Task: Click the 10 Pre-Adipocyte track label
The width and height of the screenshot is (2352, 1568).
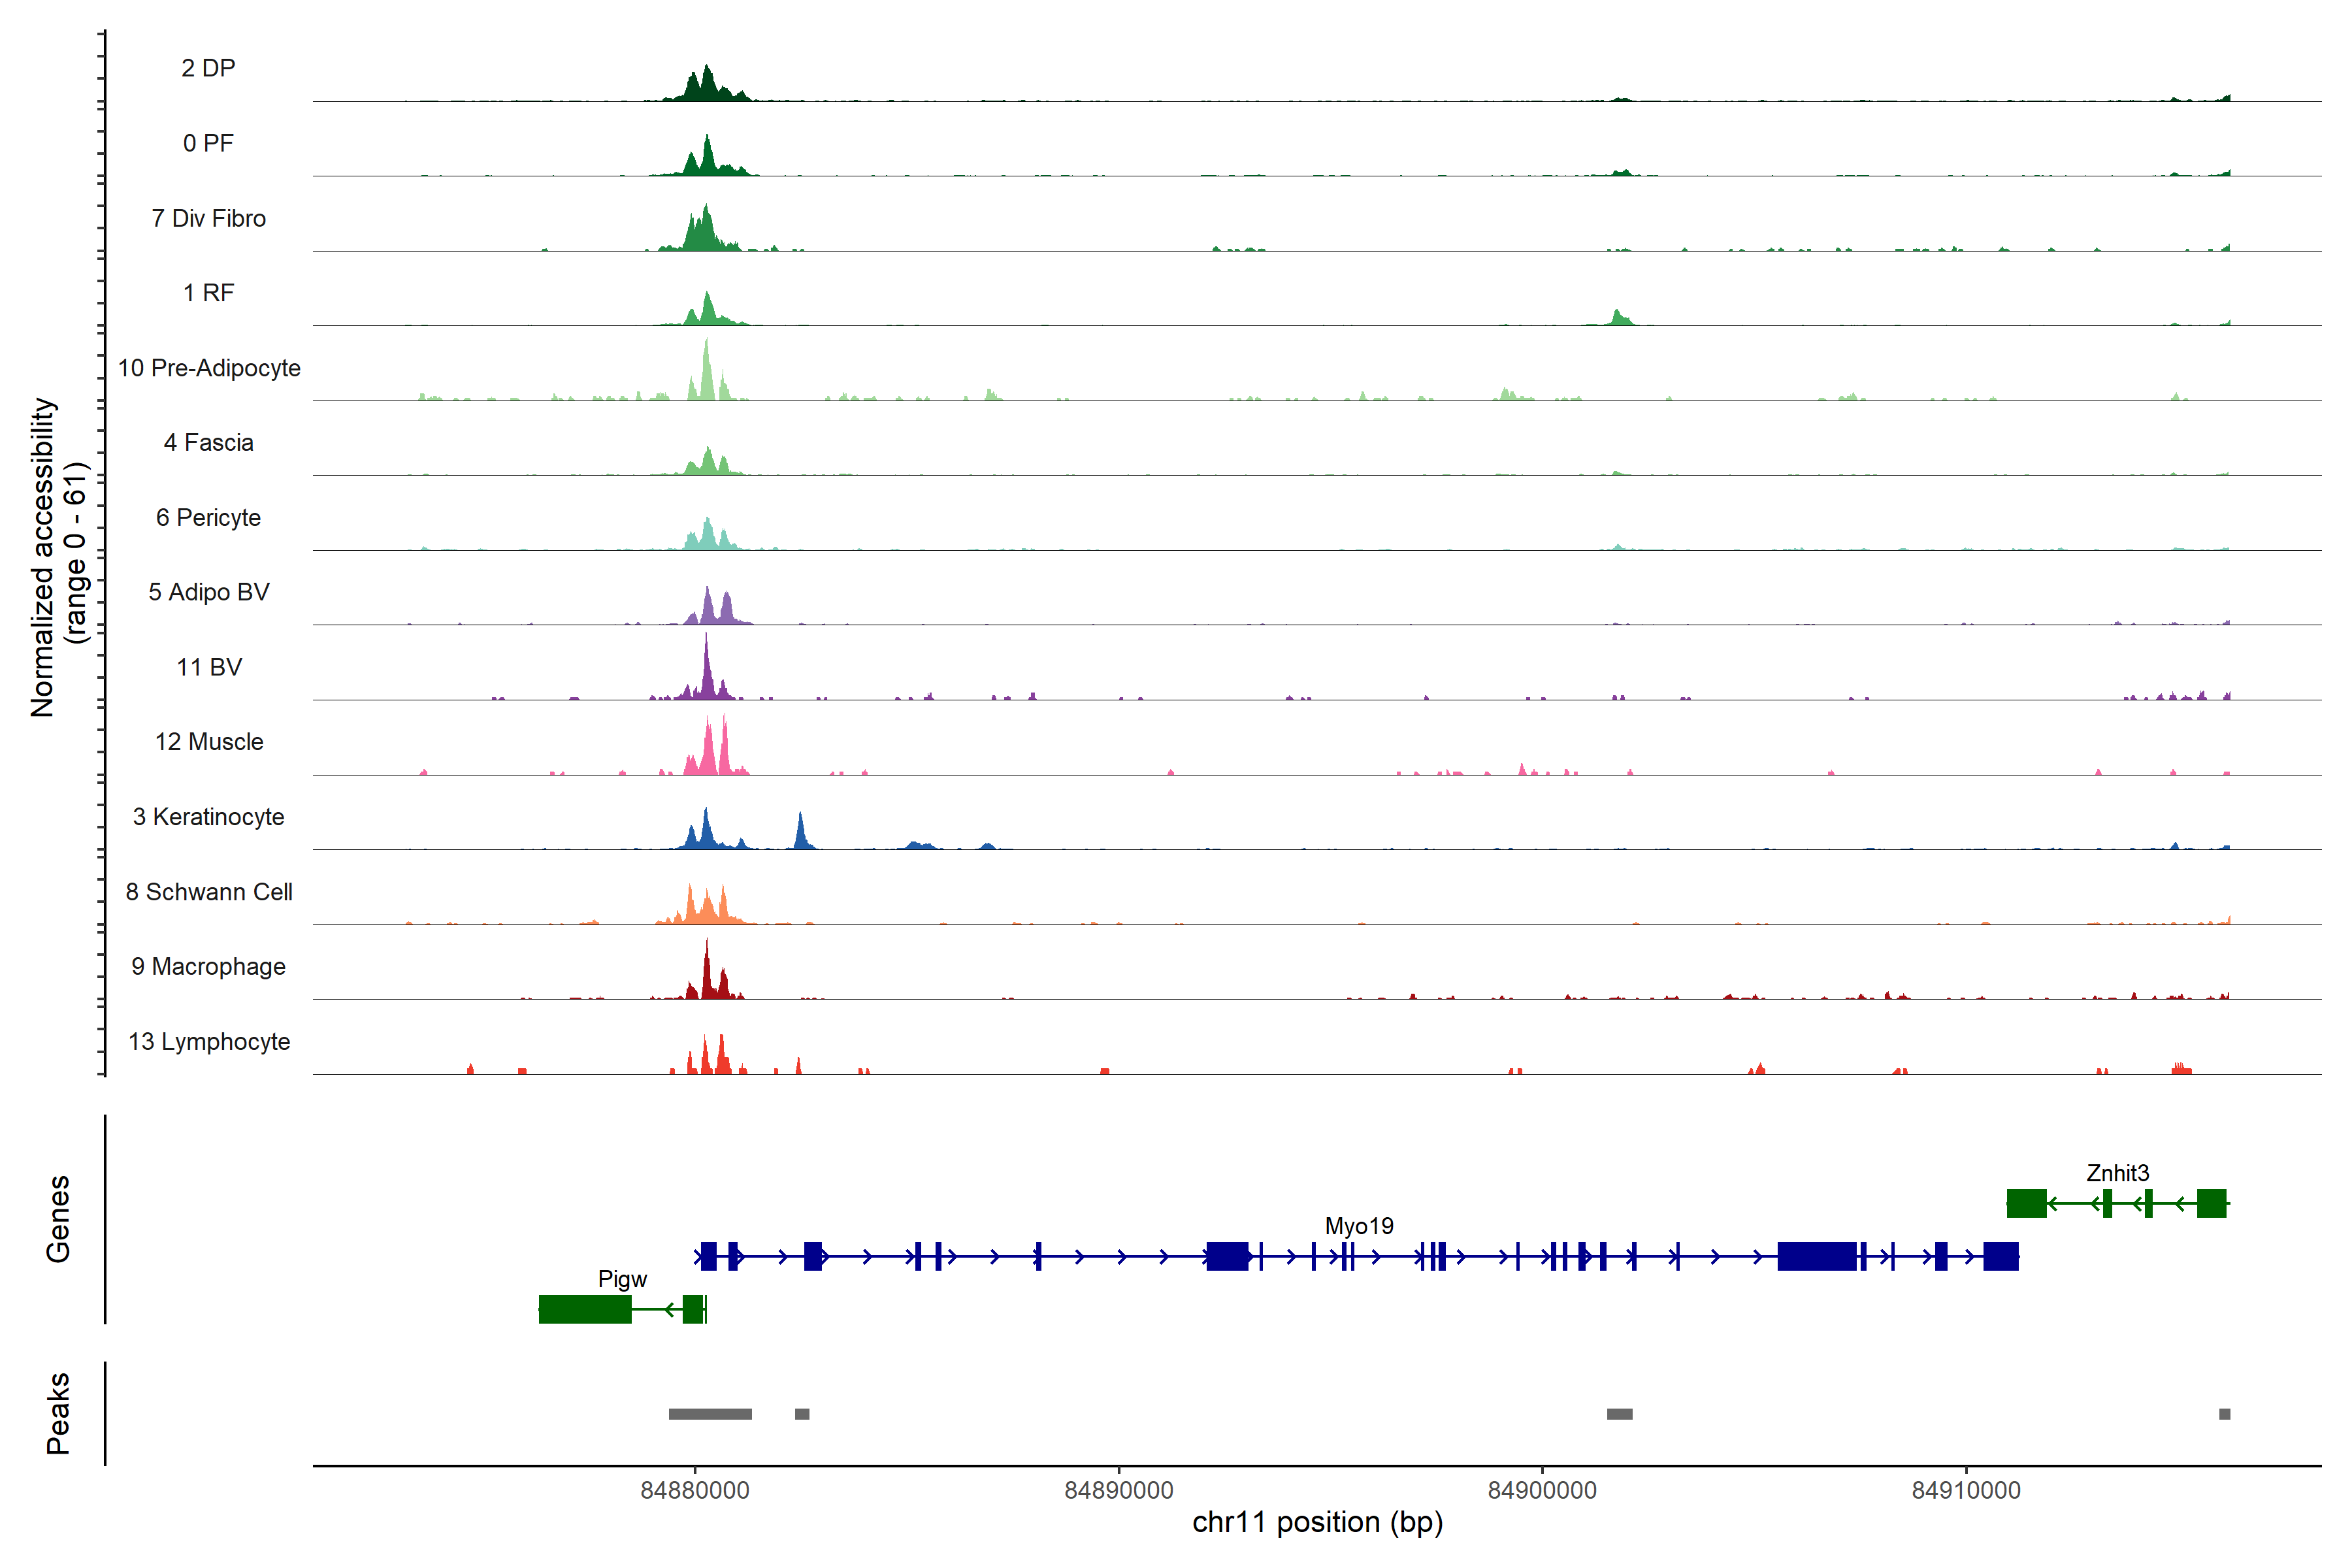Action: [209, 368]
